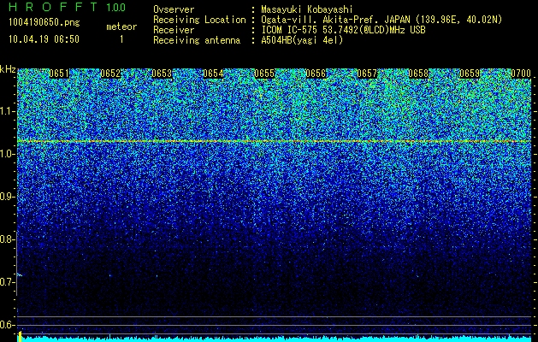Click the A504HB(yagi 4el) antenna text

302,40
